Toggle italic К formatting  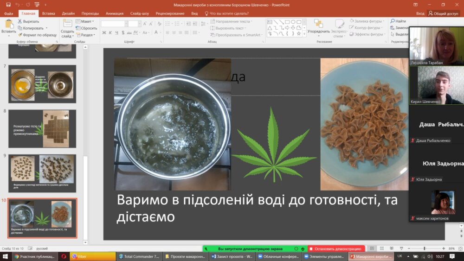[x=110, y=32]
